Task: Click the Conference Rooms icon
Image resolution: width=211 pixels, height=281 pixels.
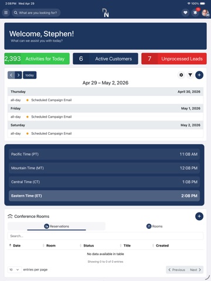Action: pyautogui.click(x=10, y=216)
